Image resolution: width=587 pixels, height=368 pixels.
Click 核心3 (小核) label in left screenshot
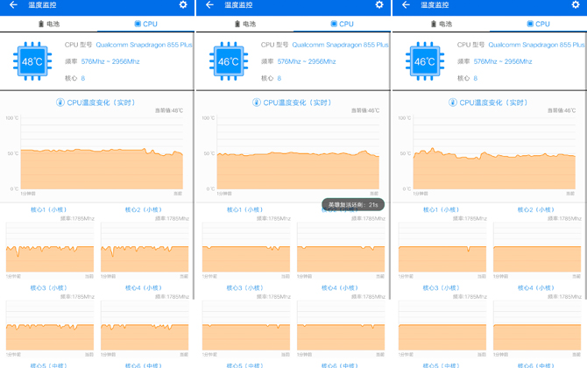[49, 288]
